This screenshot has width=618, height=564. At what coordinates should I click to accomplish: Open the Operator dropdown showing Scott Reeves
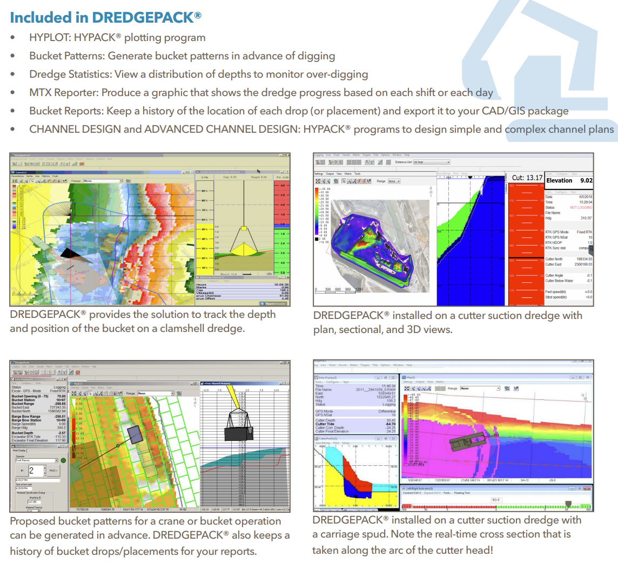pos(37,460)
